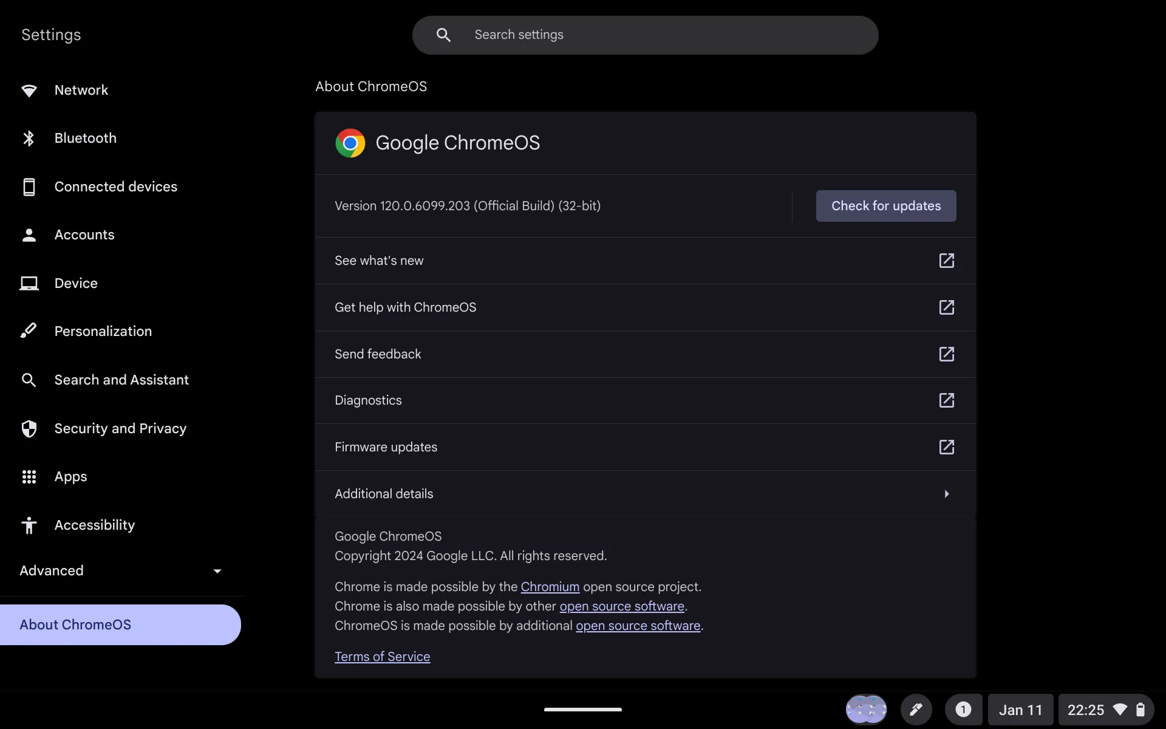Open the notification count indicator in shelf
1166x729 pixels.
[963, 710]
